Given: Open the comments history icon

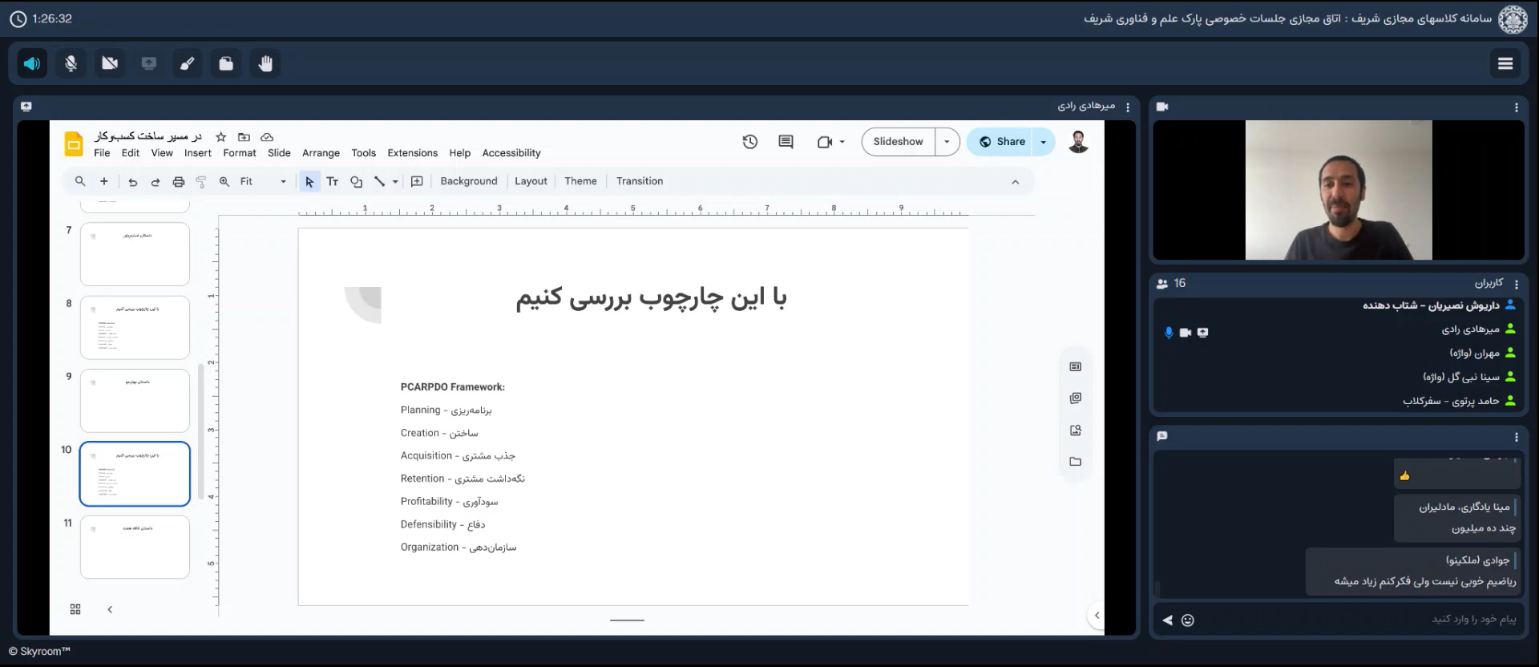Looking at the screenshot, I should (x=786, y=142).
